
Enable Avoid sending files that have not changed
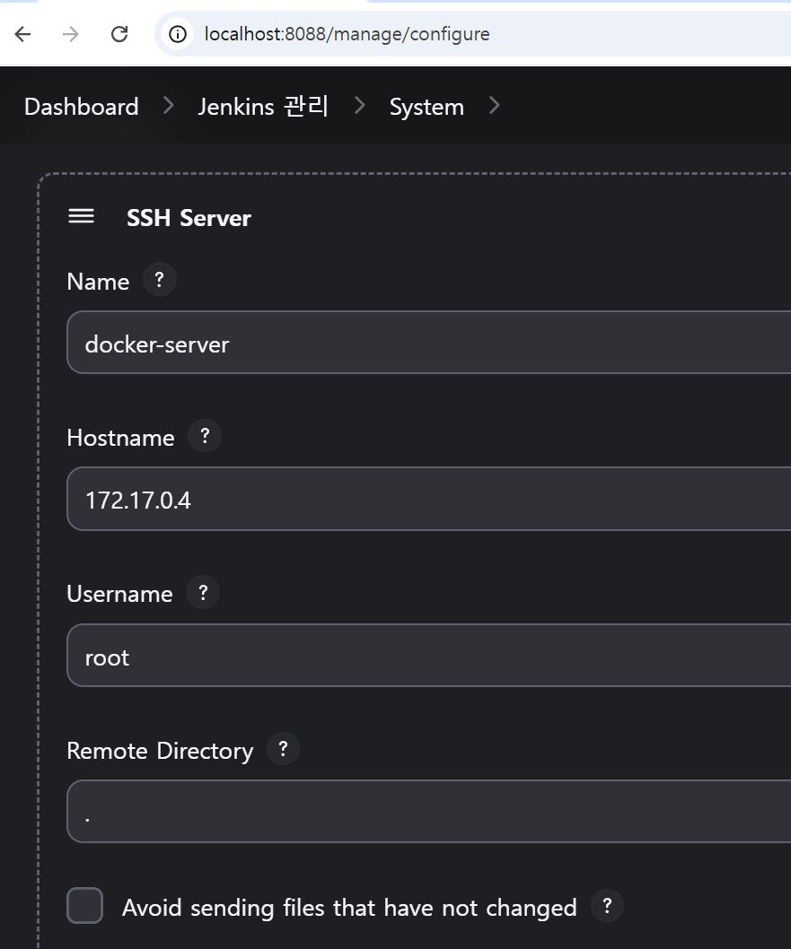click(x=85, y=906)
